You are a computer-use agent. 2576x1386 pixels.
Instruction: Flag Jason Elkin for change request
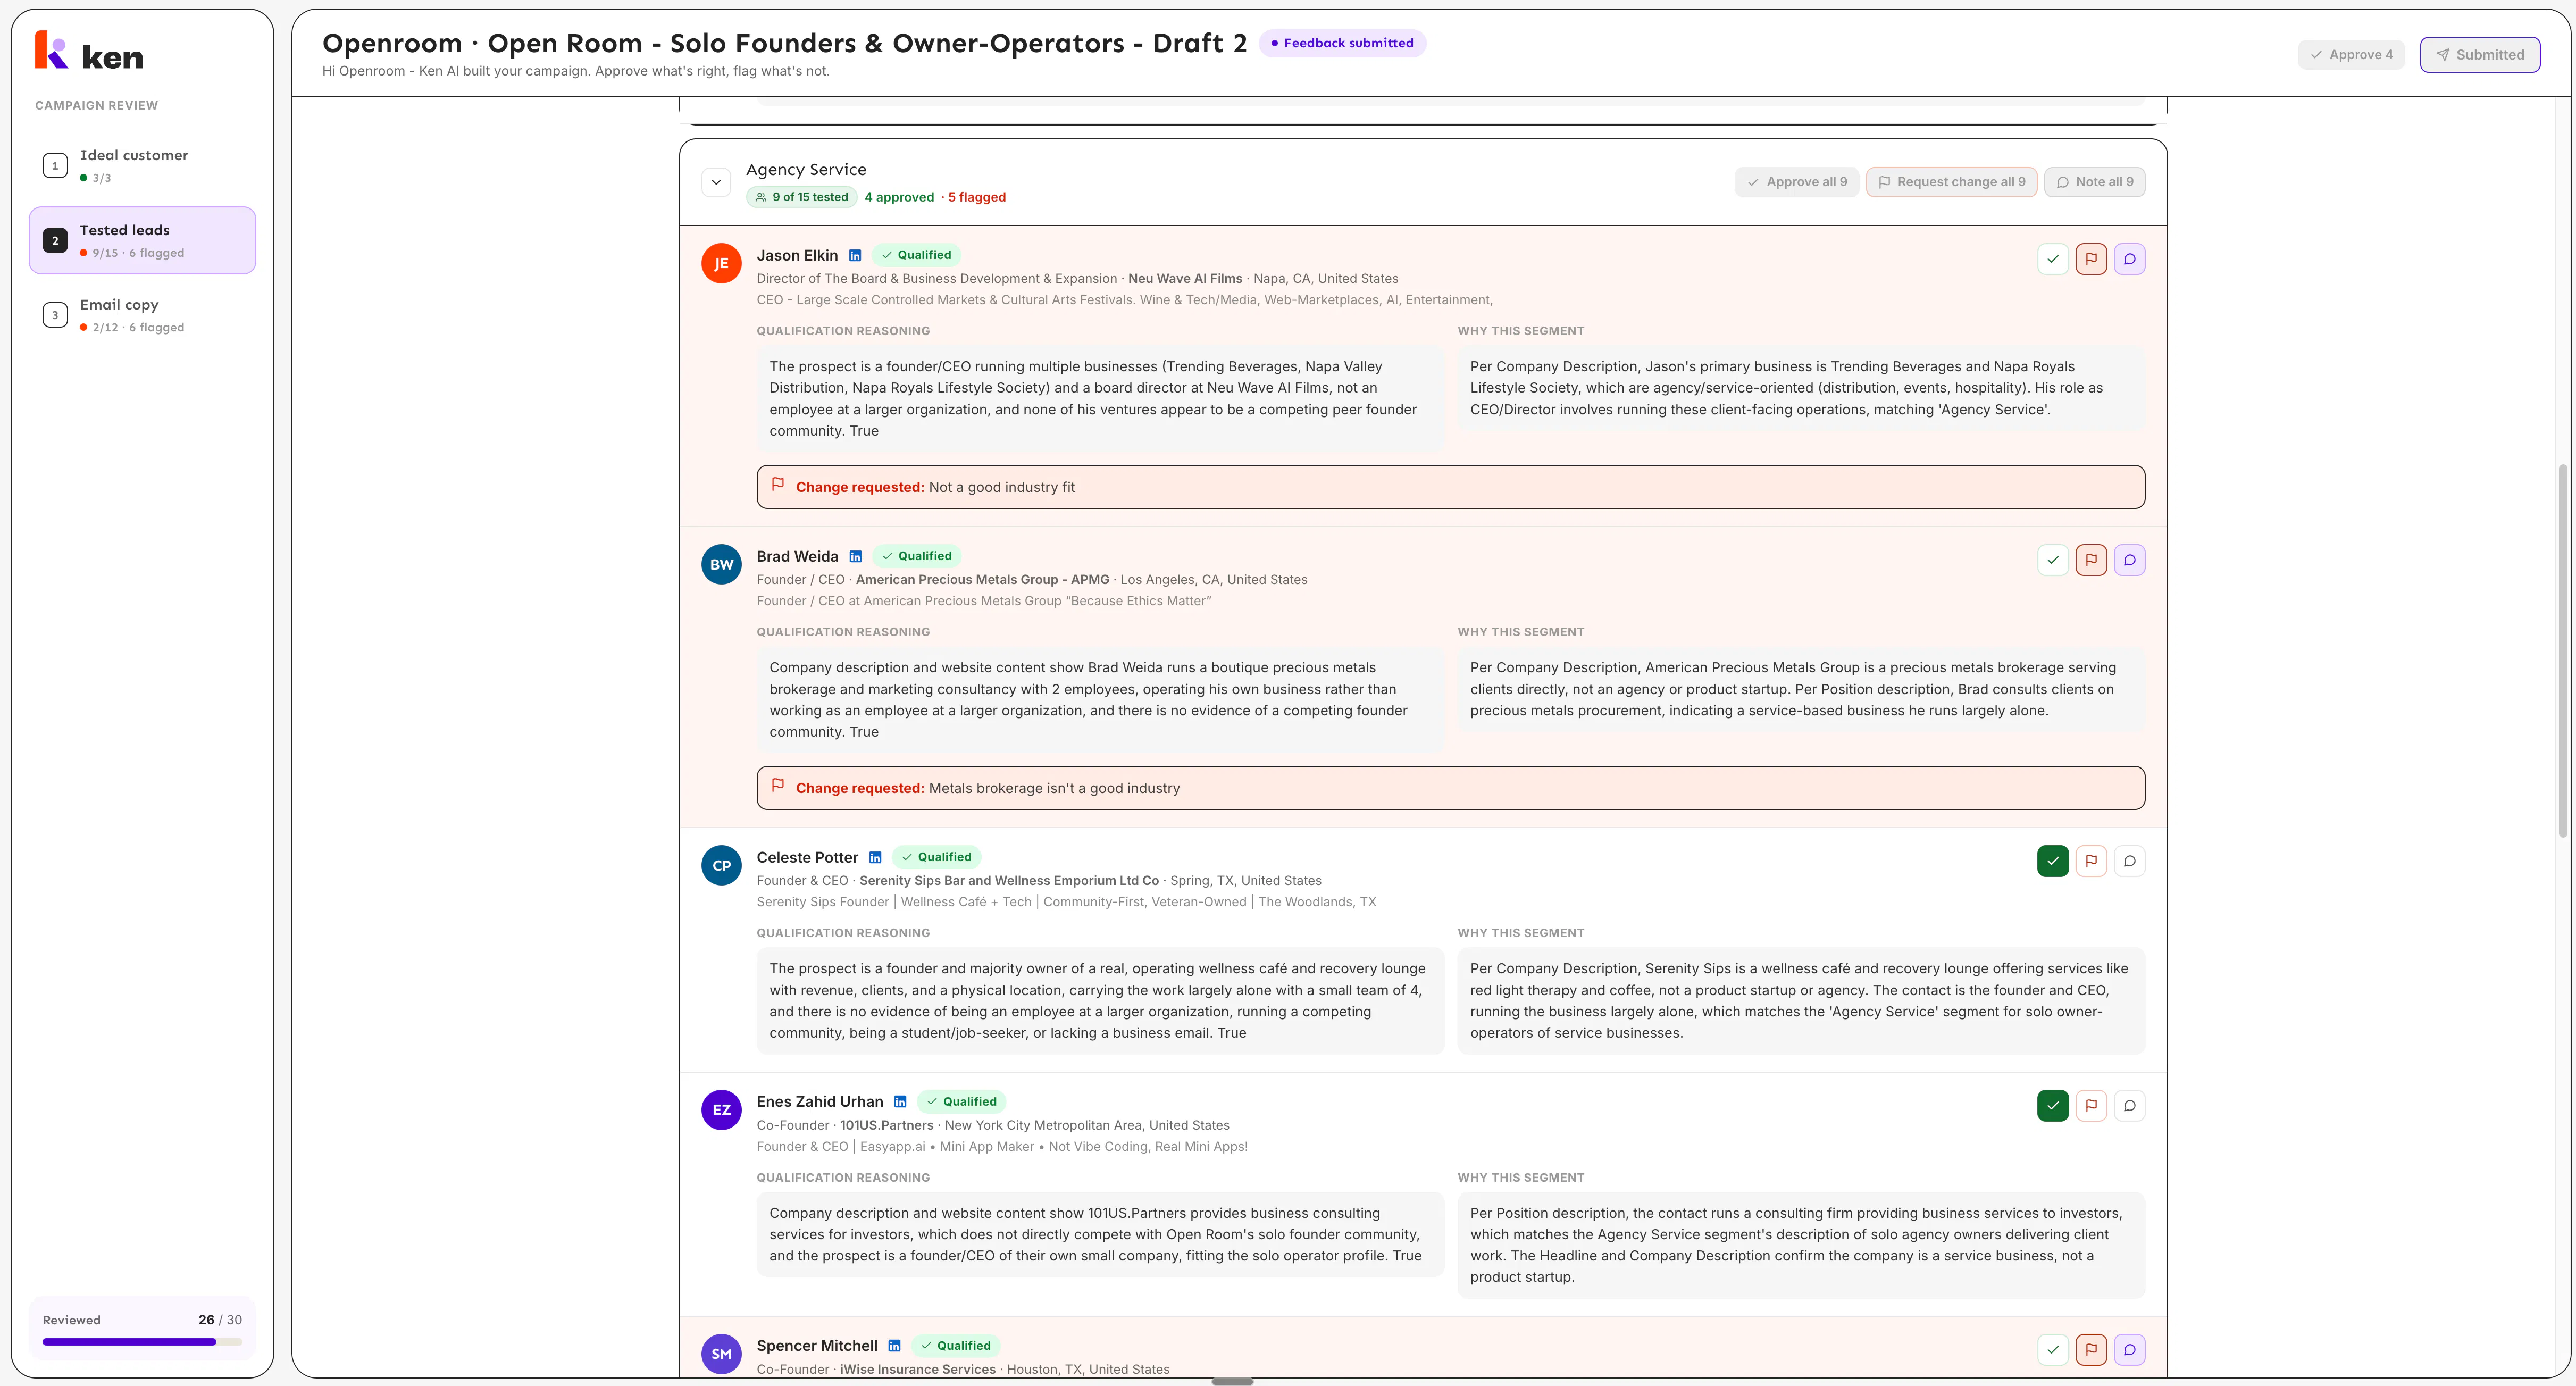[2091, 259]
